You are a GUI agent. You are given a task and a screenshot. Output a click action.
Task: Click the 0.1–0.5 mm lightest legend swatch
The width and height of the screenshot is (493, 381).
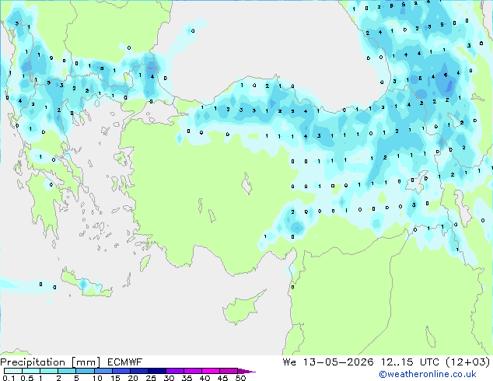[13, 371]
